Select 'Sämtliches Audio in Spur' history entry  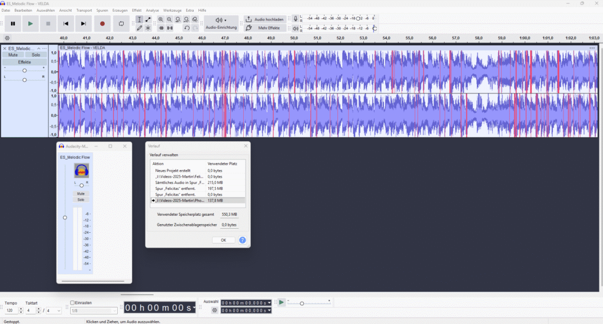click(198, 182)
